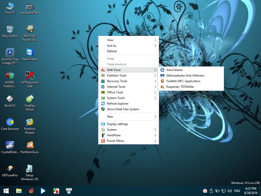Click the red dice taskbar icon

tap(31, 191)
